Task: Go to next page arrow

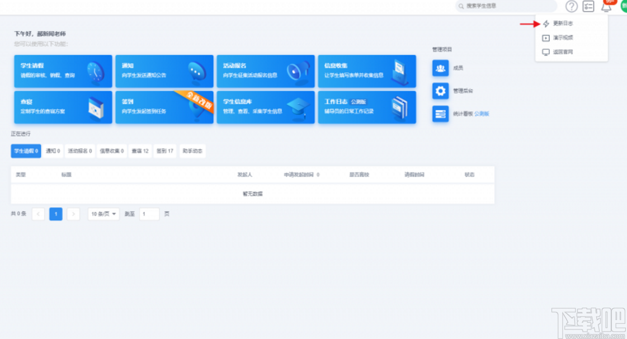Action: 73,214
